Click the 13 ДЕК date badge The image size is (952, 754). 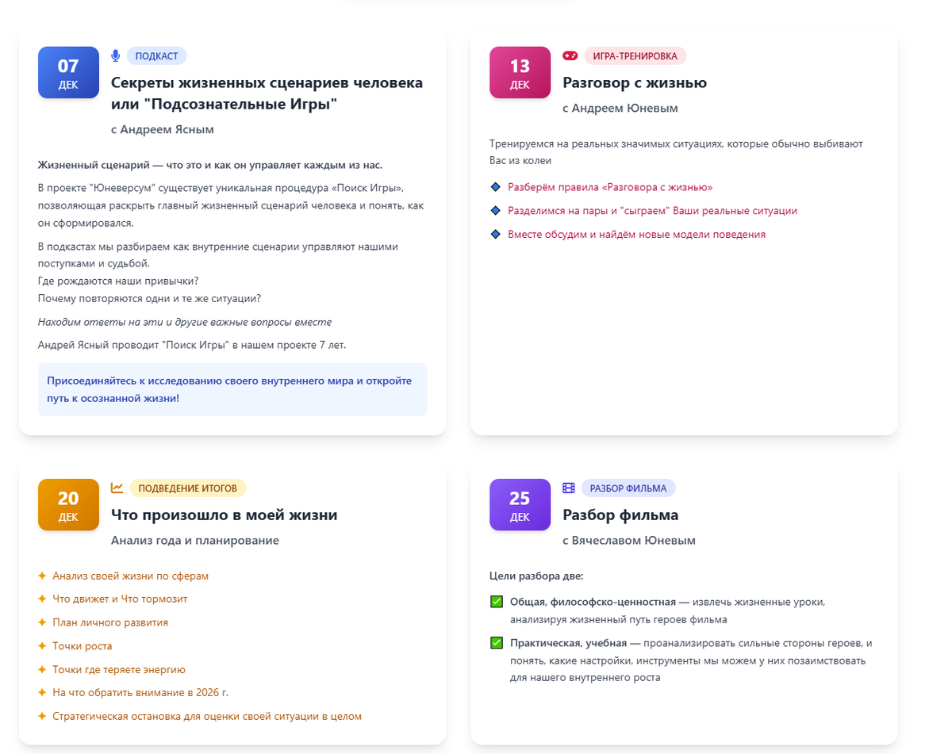pos(520,72)
